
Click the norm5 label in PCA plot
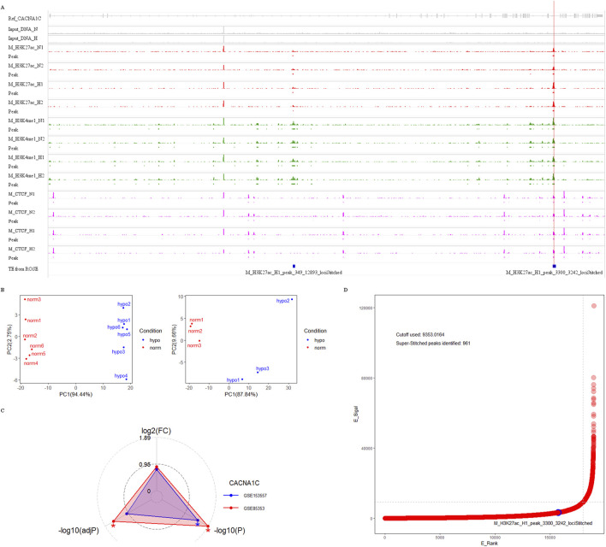[39, 354]
